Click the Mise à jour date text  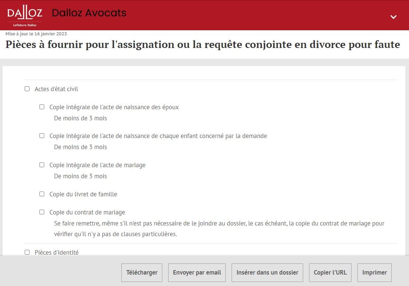point(36,34)
